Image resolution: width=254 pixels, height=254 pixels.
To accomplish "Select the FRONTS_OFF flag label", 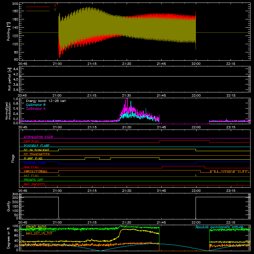I will [x=34, y=180].
